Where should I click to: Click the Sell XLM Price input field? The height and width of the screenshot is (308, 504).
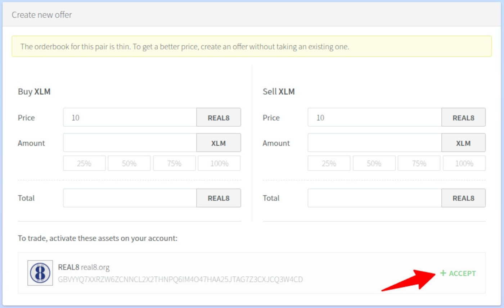(x=374, y=117)
